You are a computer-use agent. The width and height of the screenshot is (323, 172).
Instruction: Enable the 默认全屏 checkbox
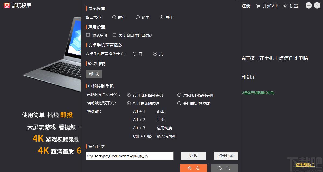(88, 35)
